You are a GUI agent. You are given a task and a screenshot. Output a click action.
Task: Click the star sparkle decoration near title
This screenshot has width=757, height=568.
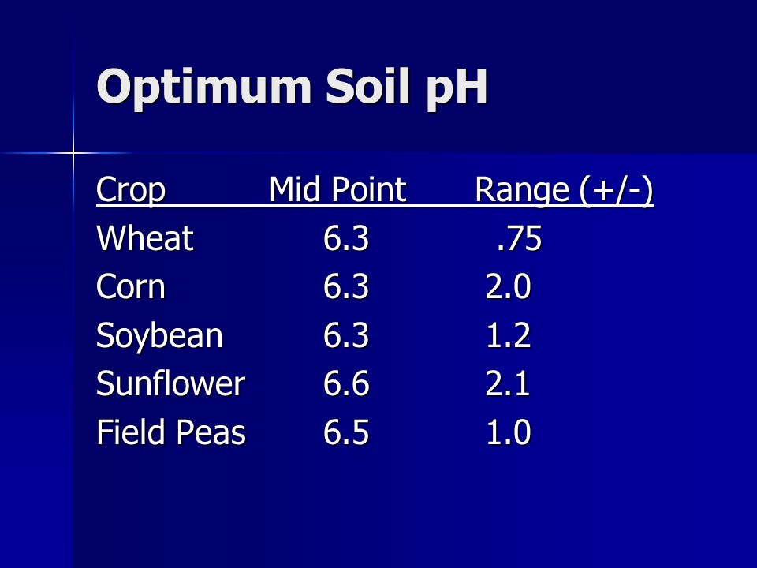click(73, 153)
